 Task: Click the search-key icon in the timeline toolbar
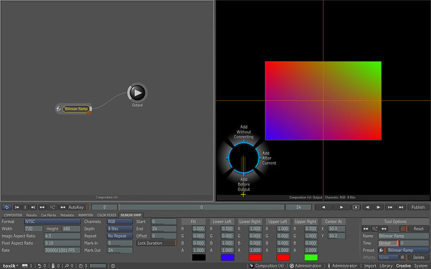coord(52,207)
